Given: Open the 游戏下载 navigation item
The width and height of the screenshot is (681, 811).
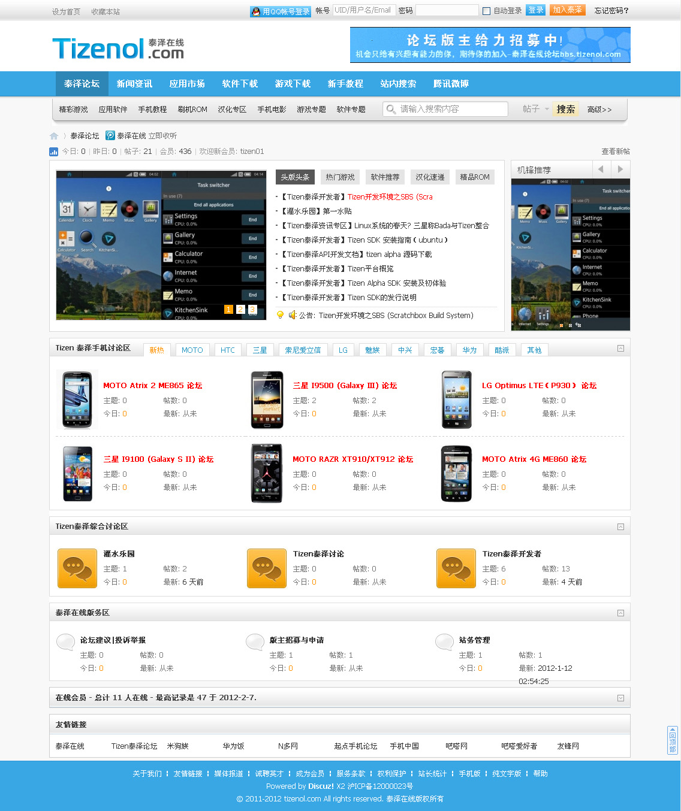Looking at the screenshot, I should tap(293, 84).
